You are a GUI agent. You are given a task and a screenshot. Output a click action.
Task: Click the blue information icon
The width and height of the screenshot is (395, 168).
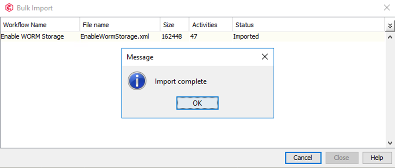137,81
